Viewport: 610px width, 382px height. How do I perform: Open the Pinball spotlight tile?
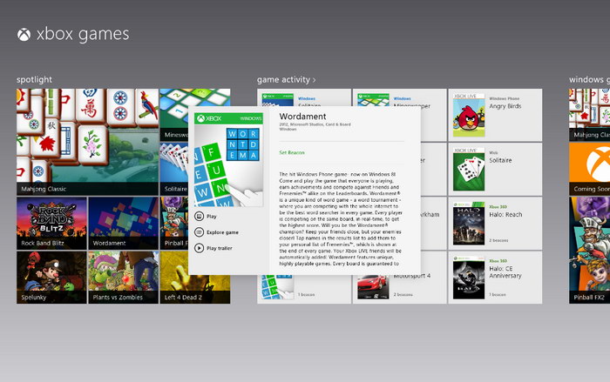[x=174, y=223]
